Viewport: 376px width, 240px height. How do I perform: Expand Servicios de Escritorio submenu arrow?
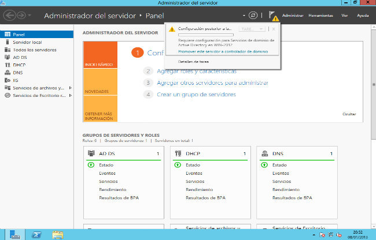[70, 95]
